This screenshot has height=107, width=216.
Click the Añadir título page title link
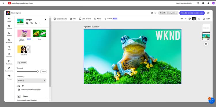[x=96, y=27]
